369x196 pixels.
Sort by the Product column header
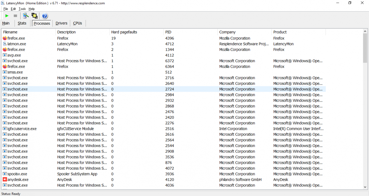tap(299, 32)
